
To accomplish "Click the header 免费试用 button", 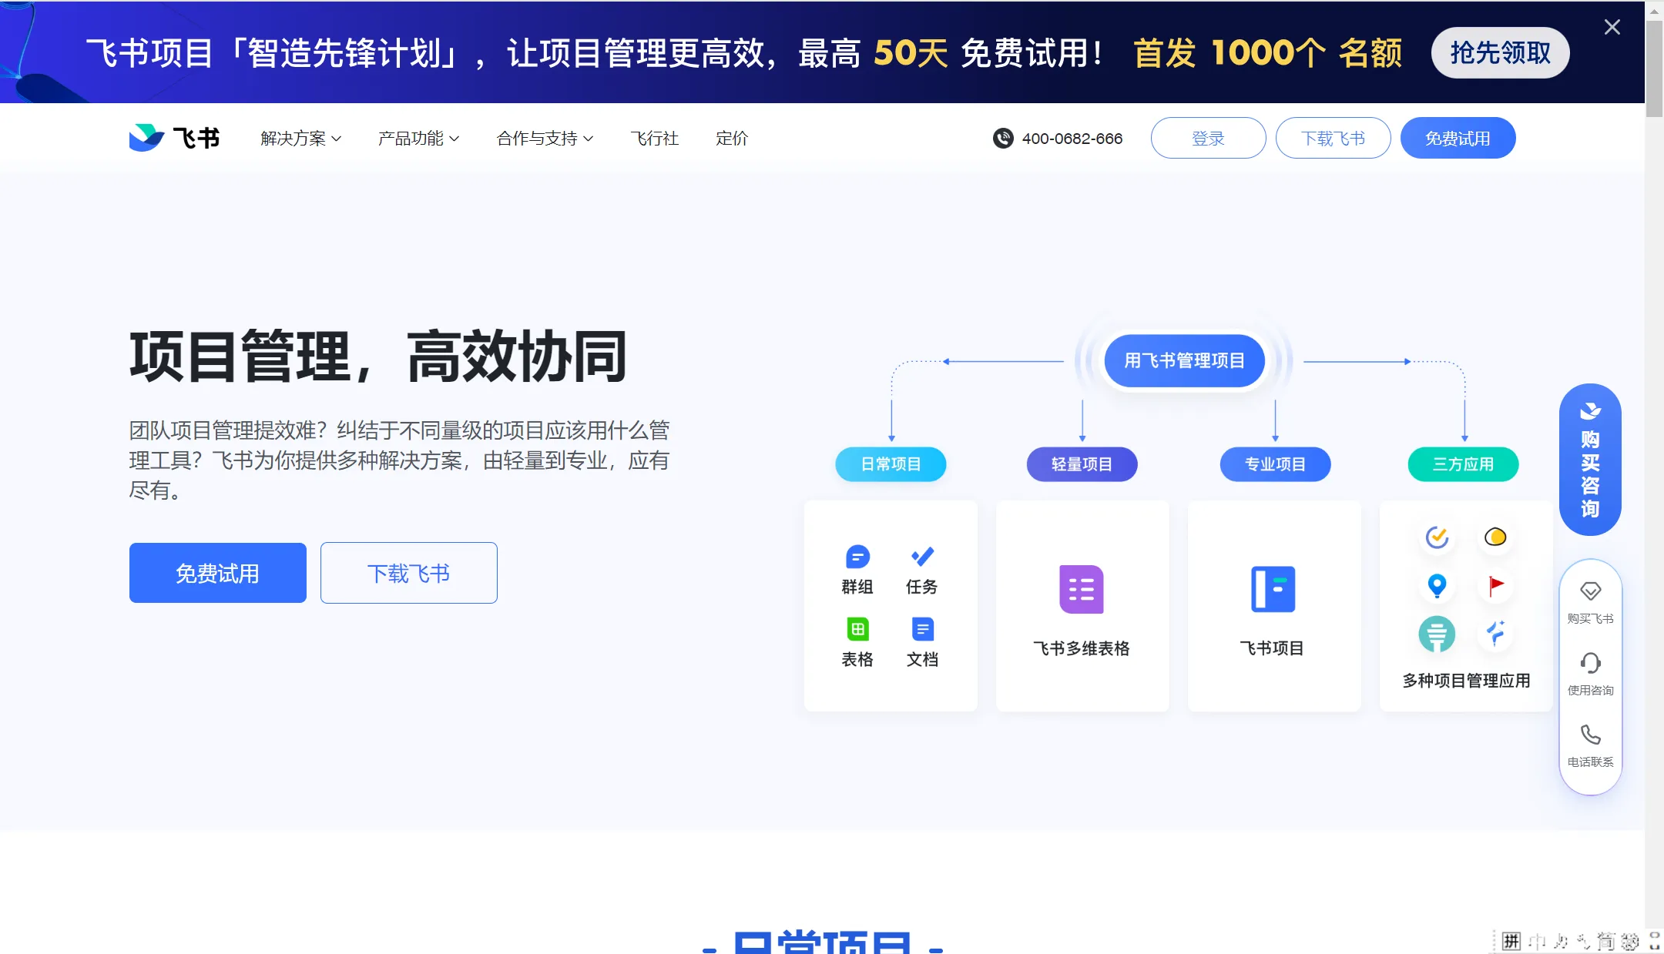I will (x=1458, y=139).
